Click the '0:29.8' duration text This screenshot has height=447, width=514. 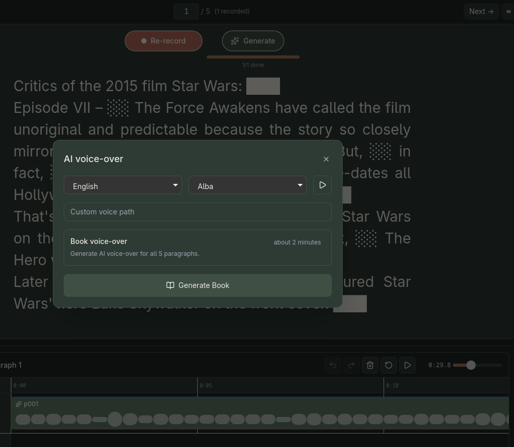[439, 365]
